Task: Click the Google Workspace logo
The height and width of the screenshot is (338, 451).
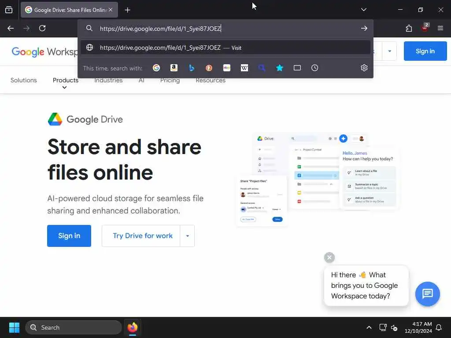Action: point(44,52)
